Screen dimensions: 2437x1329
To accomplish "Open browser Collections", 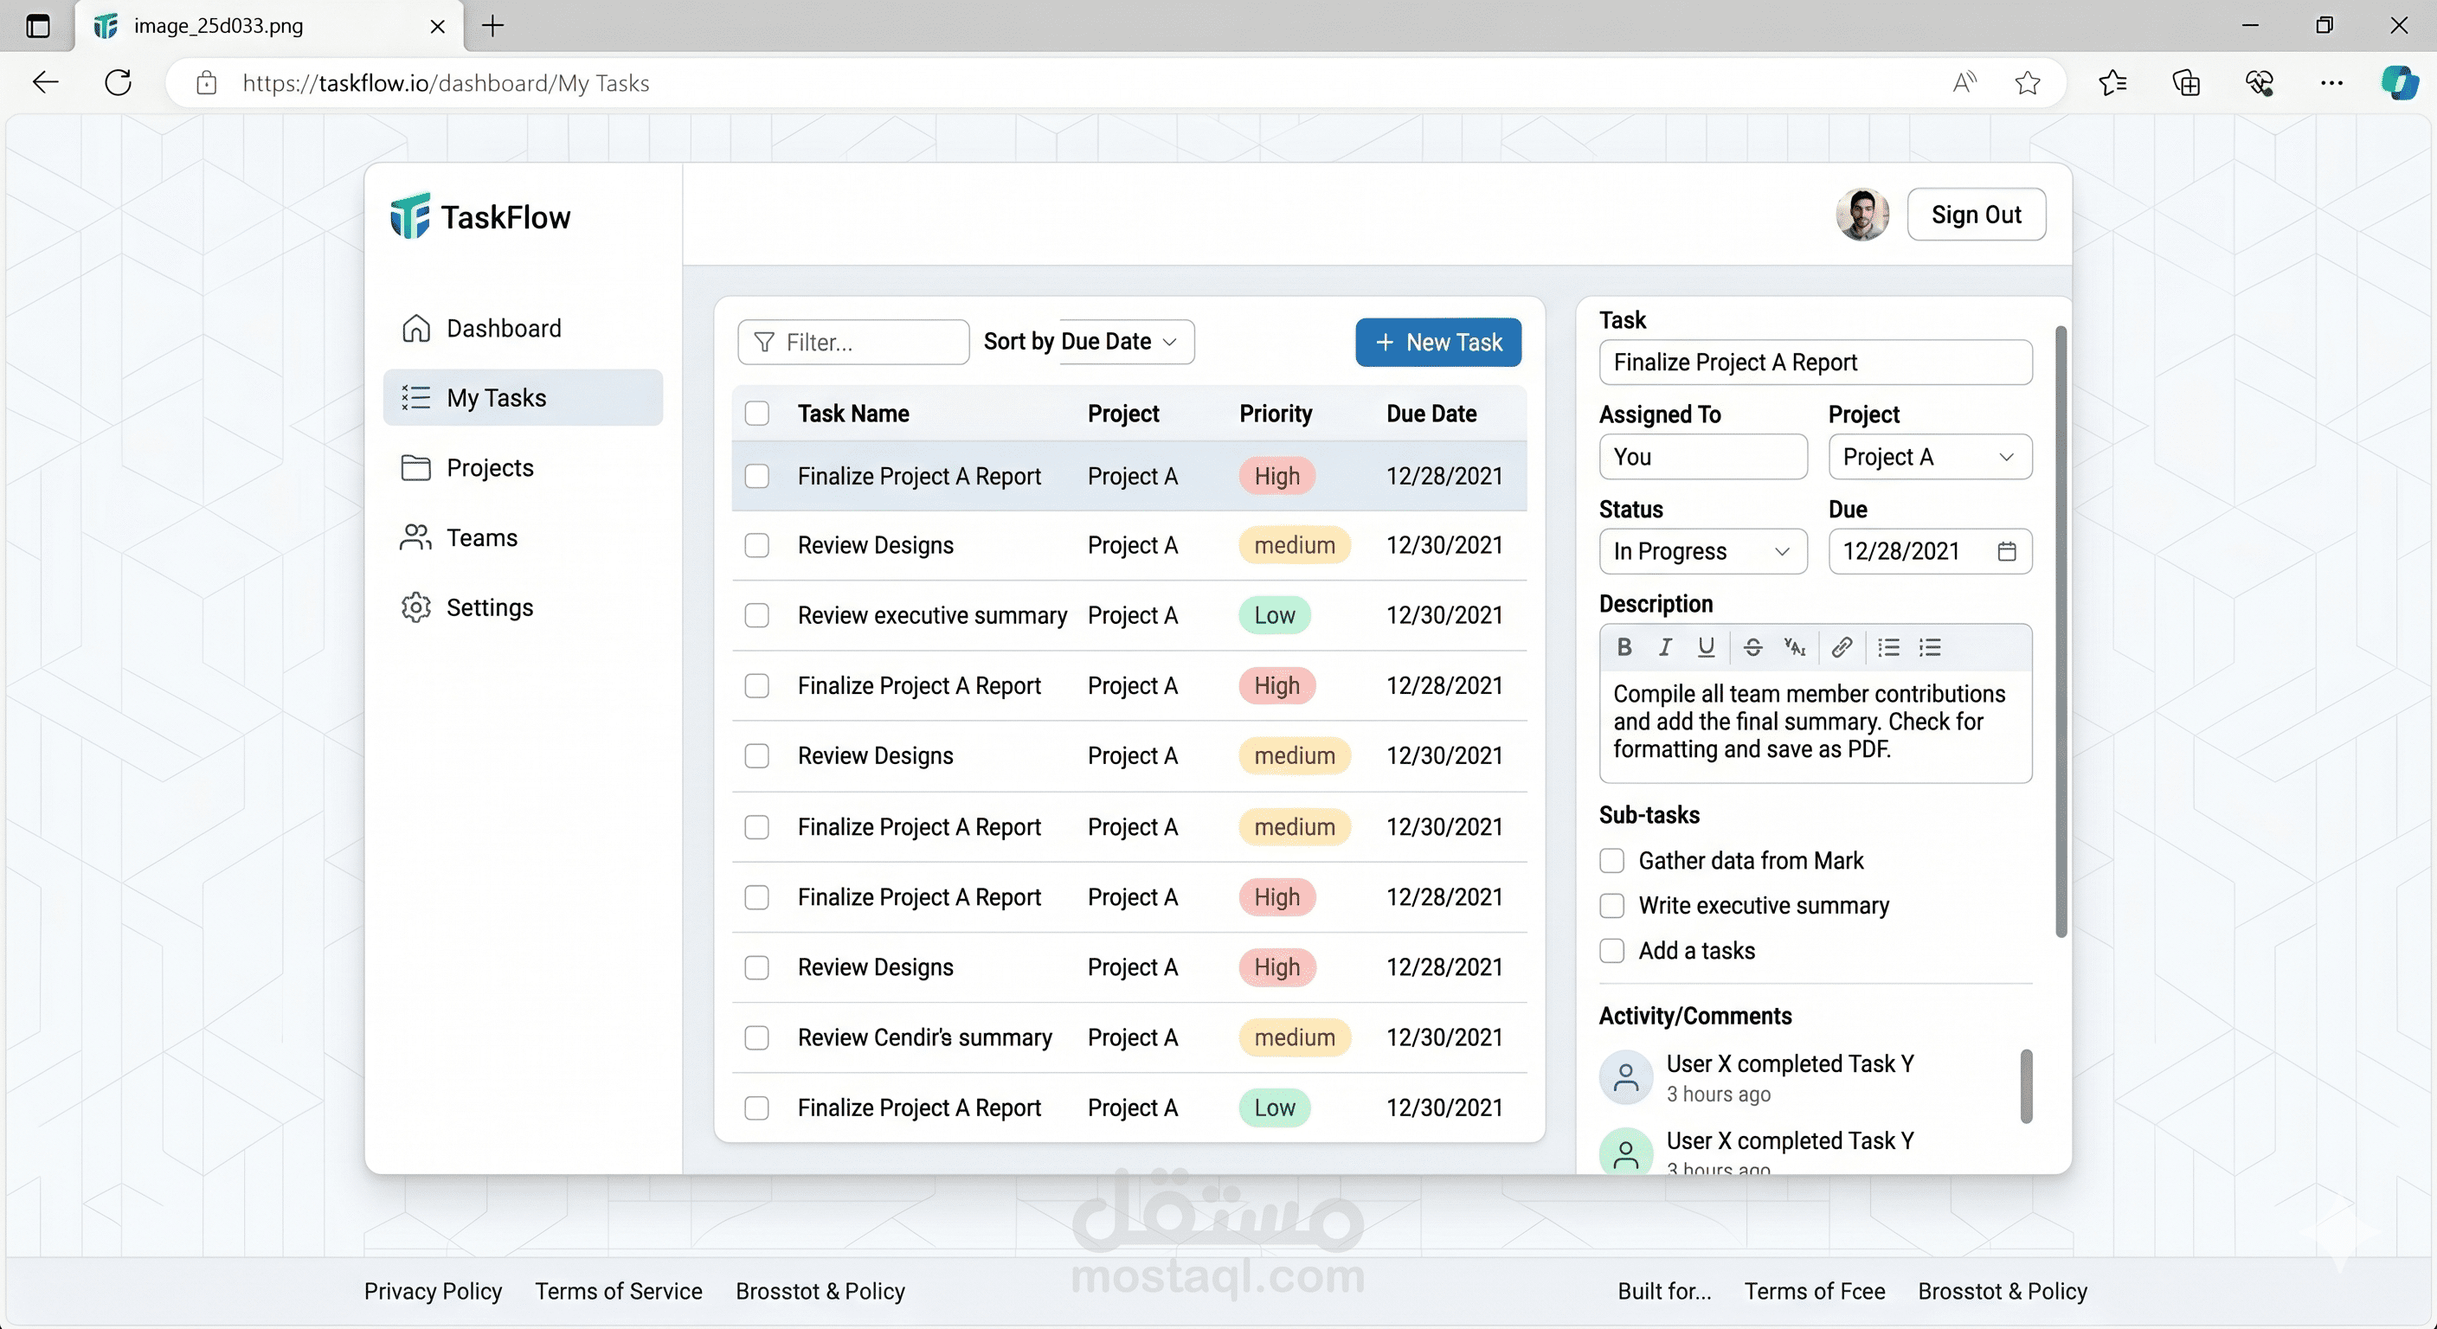I will (2186, 83).
